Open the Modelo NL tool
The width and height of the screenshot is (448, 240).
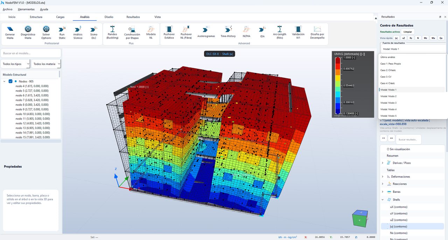tap(151, 32)
